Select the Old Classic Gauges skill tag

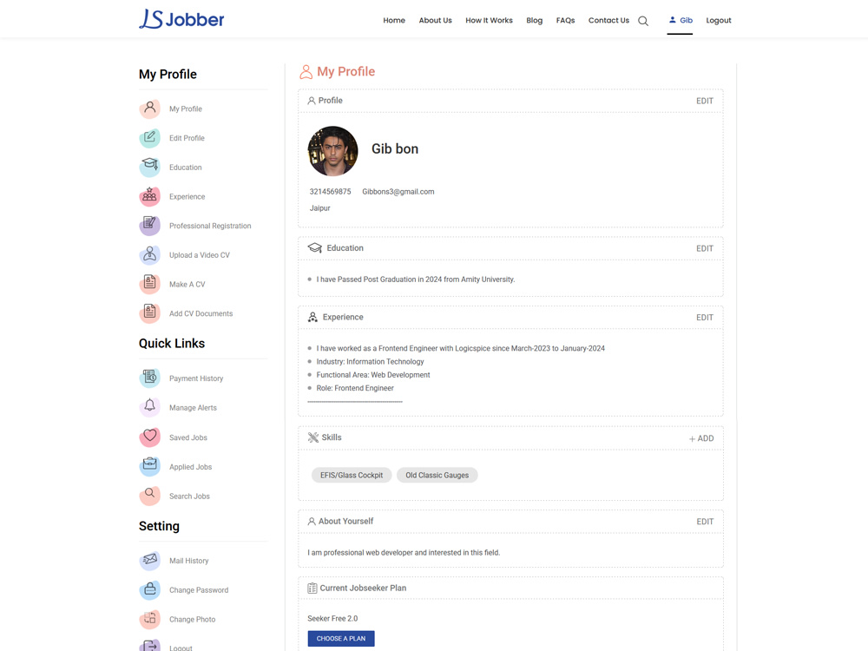pos(437,475)
